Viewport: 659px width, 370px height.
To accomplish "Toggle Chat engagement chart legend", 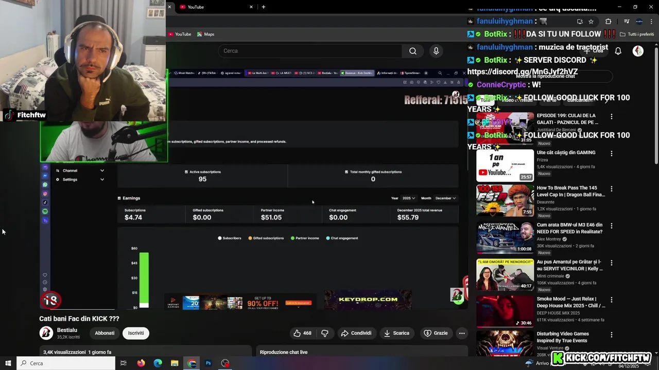I will [x=342, y=238].
